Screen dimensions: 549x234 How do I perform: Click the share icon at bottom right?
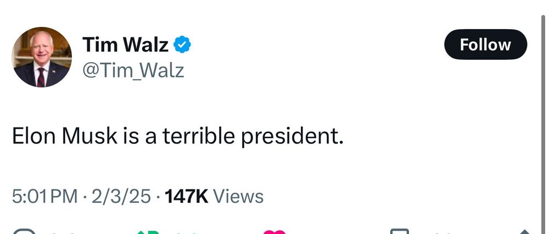coord(524,231)
